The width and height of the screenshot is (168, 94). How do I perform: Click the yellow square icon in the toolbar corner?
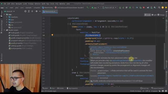[x=166, y=8]
